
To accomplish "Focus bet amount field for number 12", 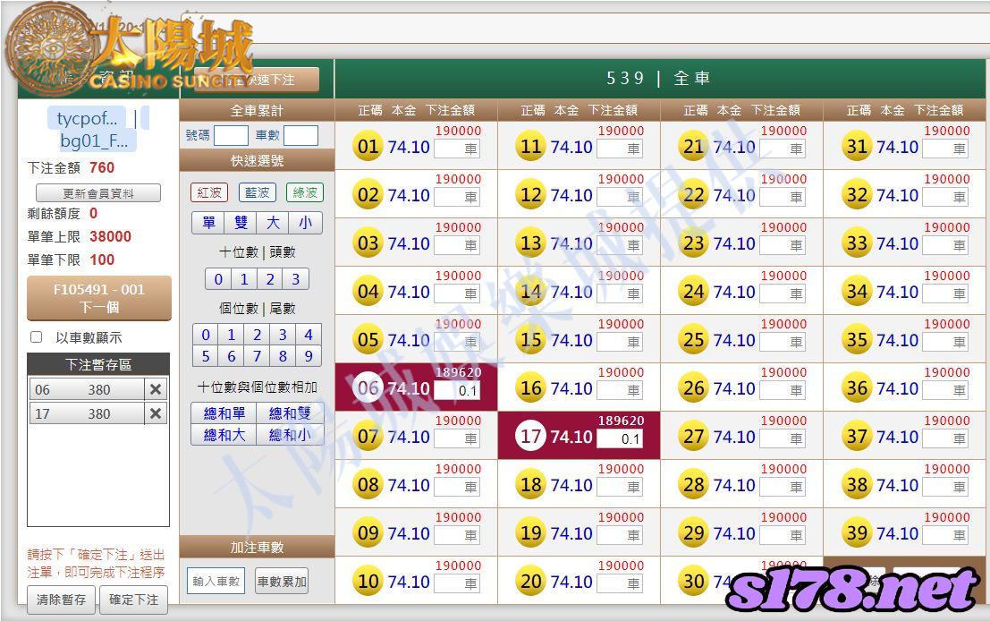I will tap(620, 197).
